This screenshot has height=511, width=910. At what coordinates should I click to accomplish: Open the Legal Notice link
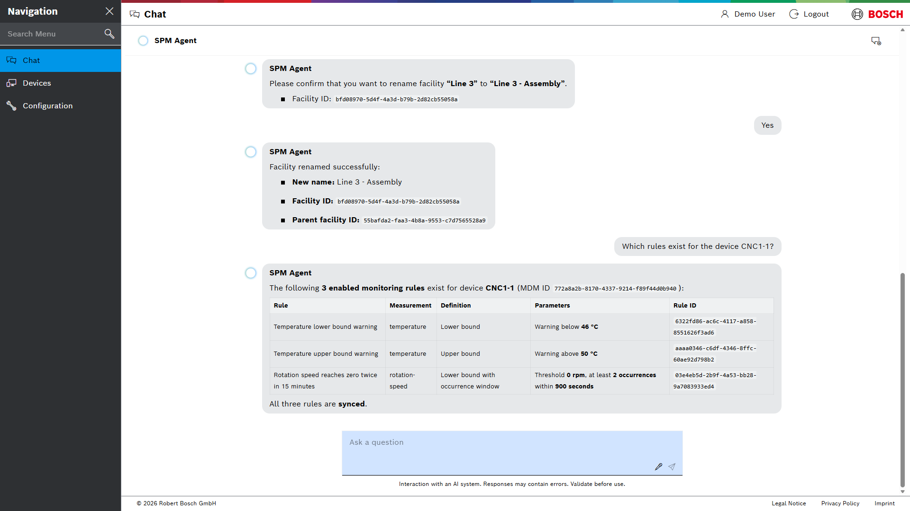coord(789,503)
